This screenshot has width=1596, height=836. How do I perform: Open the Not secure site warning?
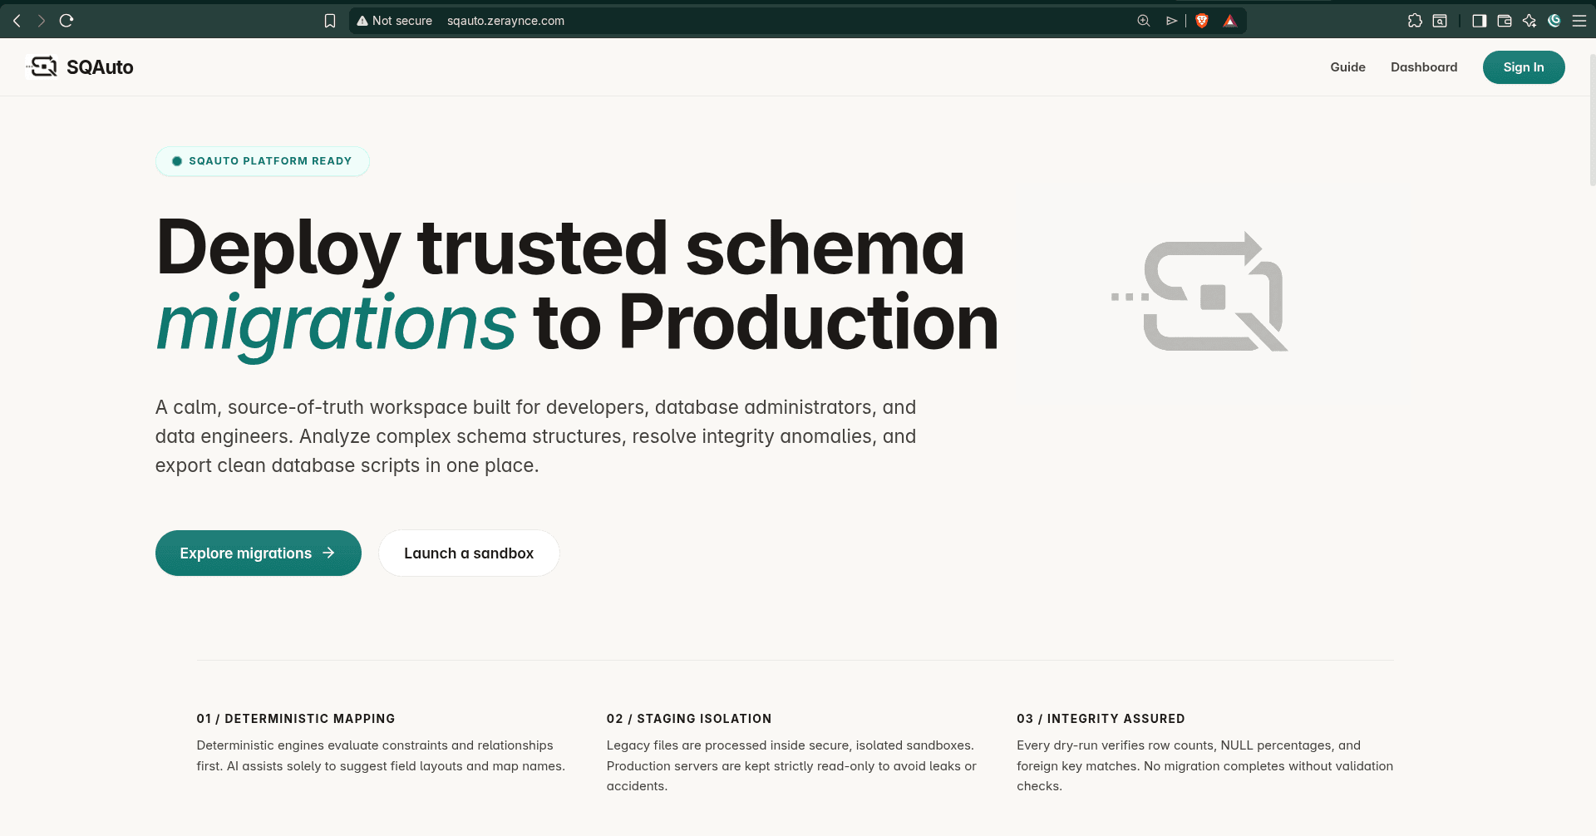tap(394, 21)
